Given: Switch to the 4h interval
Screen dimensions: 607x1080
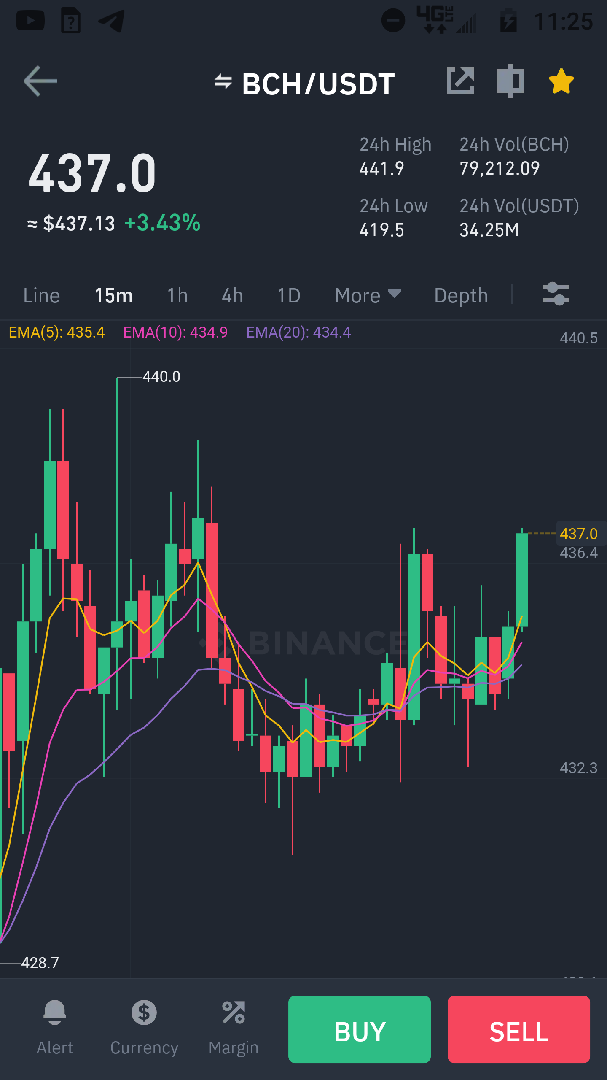Looking at the screenshot, I should tap(232, 295).
